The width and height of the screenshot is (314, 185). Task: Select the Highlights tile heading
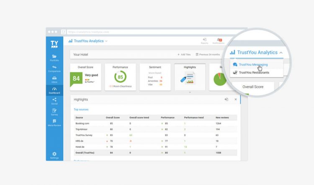tap(190, 67)
